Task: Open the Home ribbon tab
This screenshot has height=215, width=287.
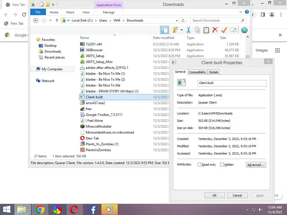Action: 54,12
